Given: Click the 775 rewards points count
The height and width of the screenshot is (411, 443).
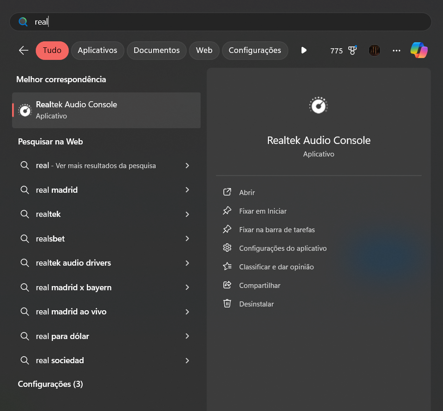Looking at the screenshot, I should coord(336,51).
